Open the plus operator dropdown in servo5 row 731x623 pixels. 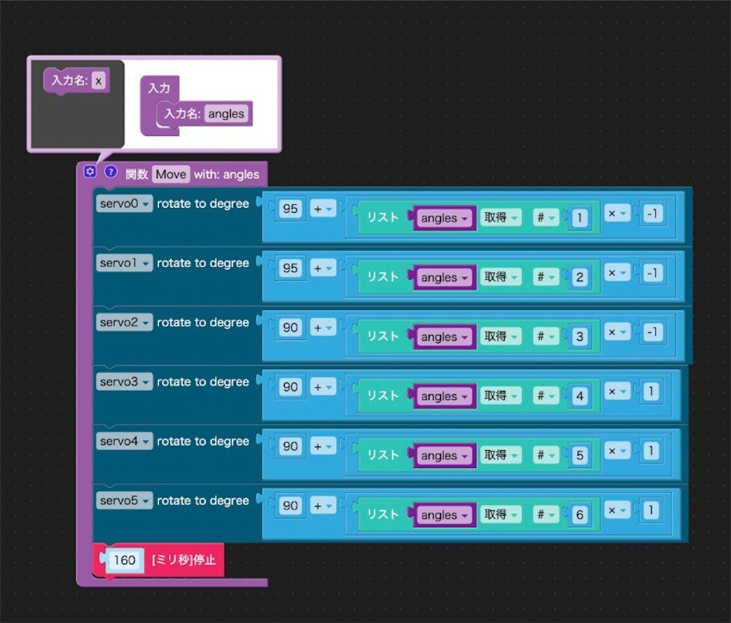coord(323,506)
